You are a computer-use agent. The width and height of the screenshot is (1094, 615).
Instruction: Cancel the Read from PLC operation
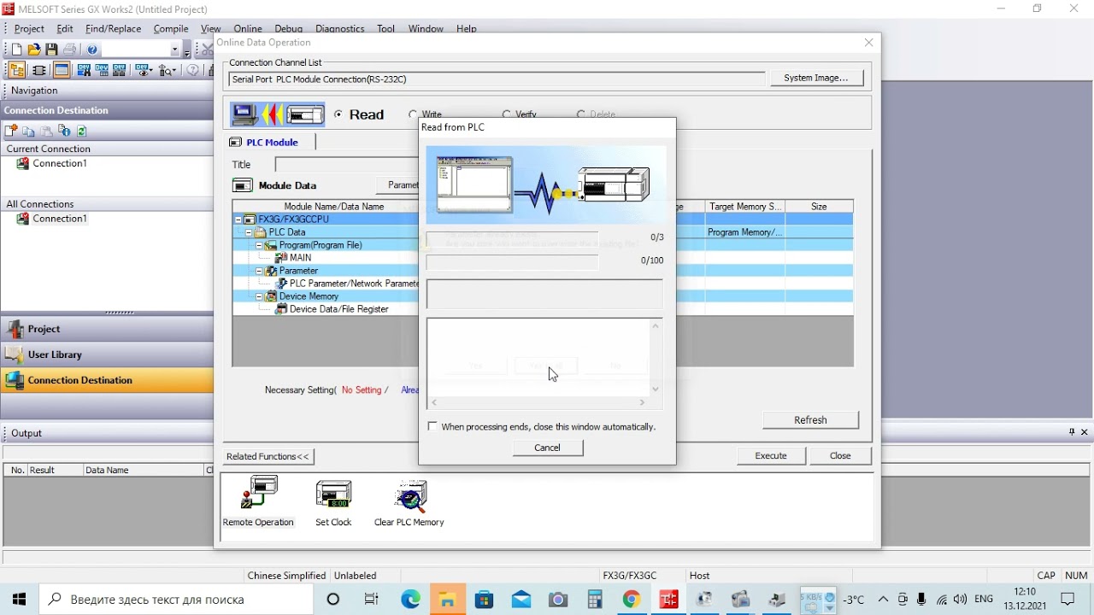coord(548,448)
